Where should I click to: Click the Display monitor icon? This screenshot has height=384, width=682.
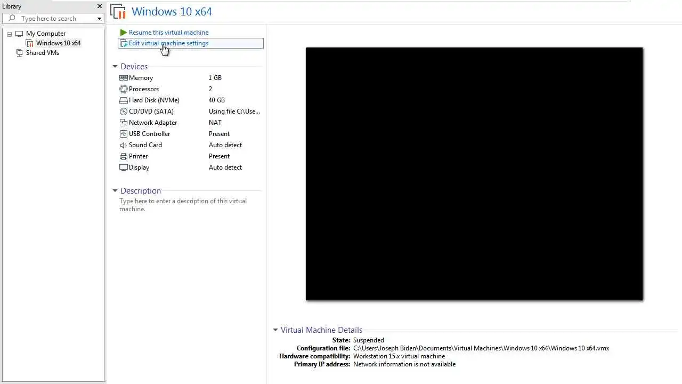pos(124,167)
